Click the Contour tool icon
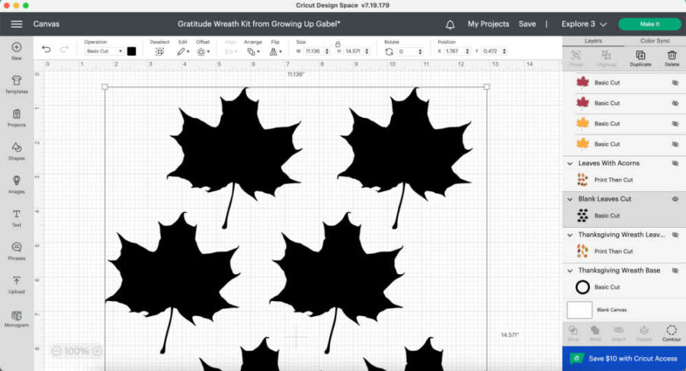 [671, 331]
